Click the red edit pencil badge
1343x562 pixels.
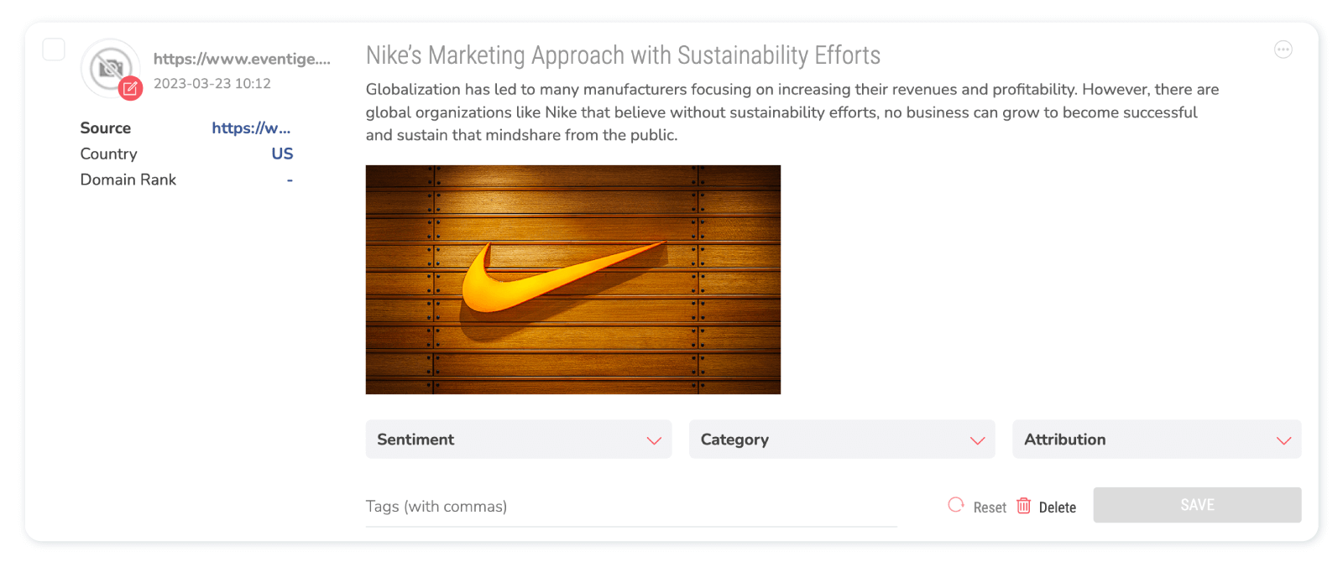pos(130,88)
